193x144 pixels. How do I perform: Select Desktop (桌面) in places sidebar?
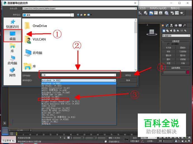tap(13, 36)
